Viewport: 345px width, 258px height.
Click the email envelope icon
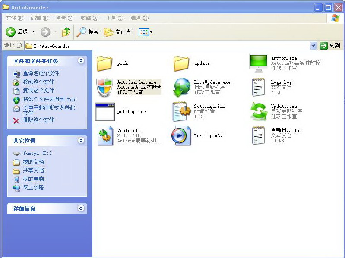pos(16,109)
